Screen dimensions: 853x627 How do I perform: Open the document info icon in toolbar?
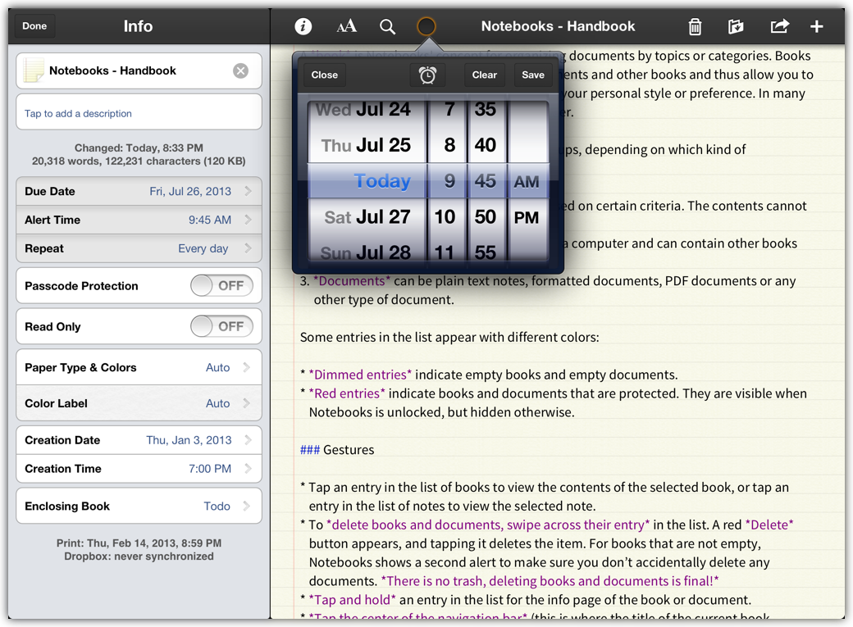pos(303,26)
